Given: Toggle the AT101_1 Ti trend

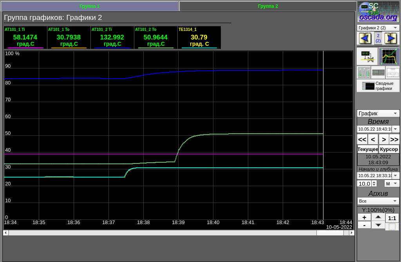Looking at the screenshot, I should [x=25, y=38].
